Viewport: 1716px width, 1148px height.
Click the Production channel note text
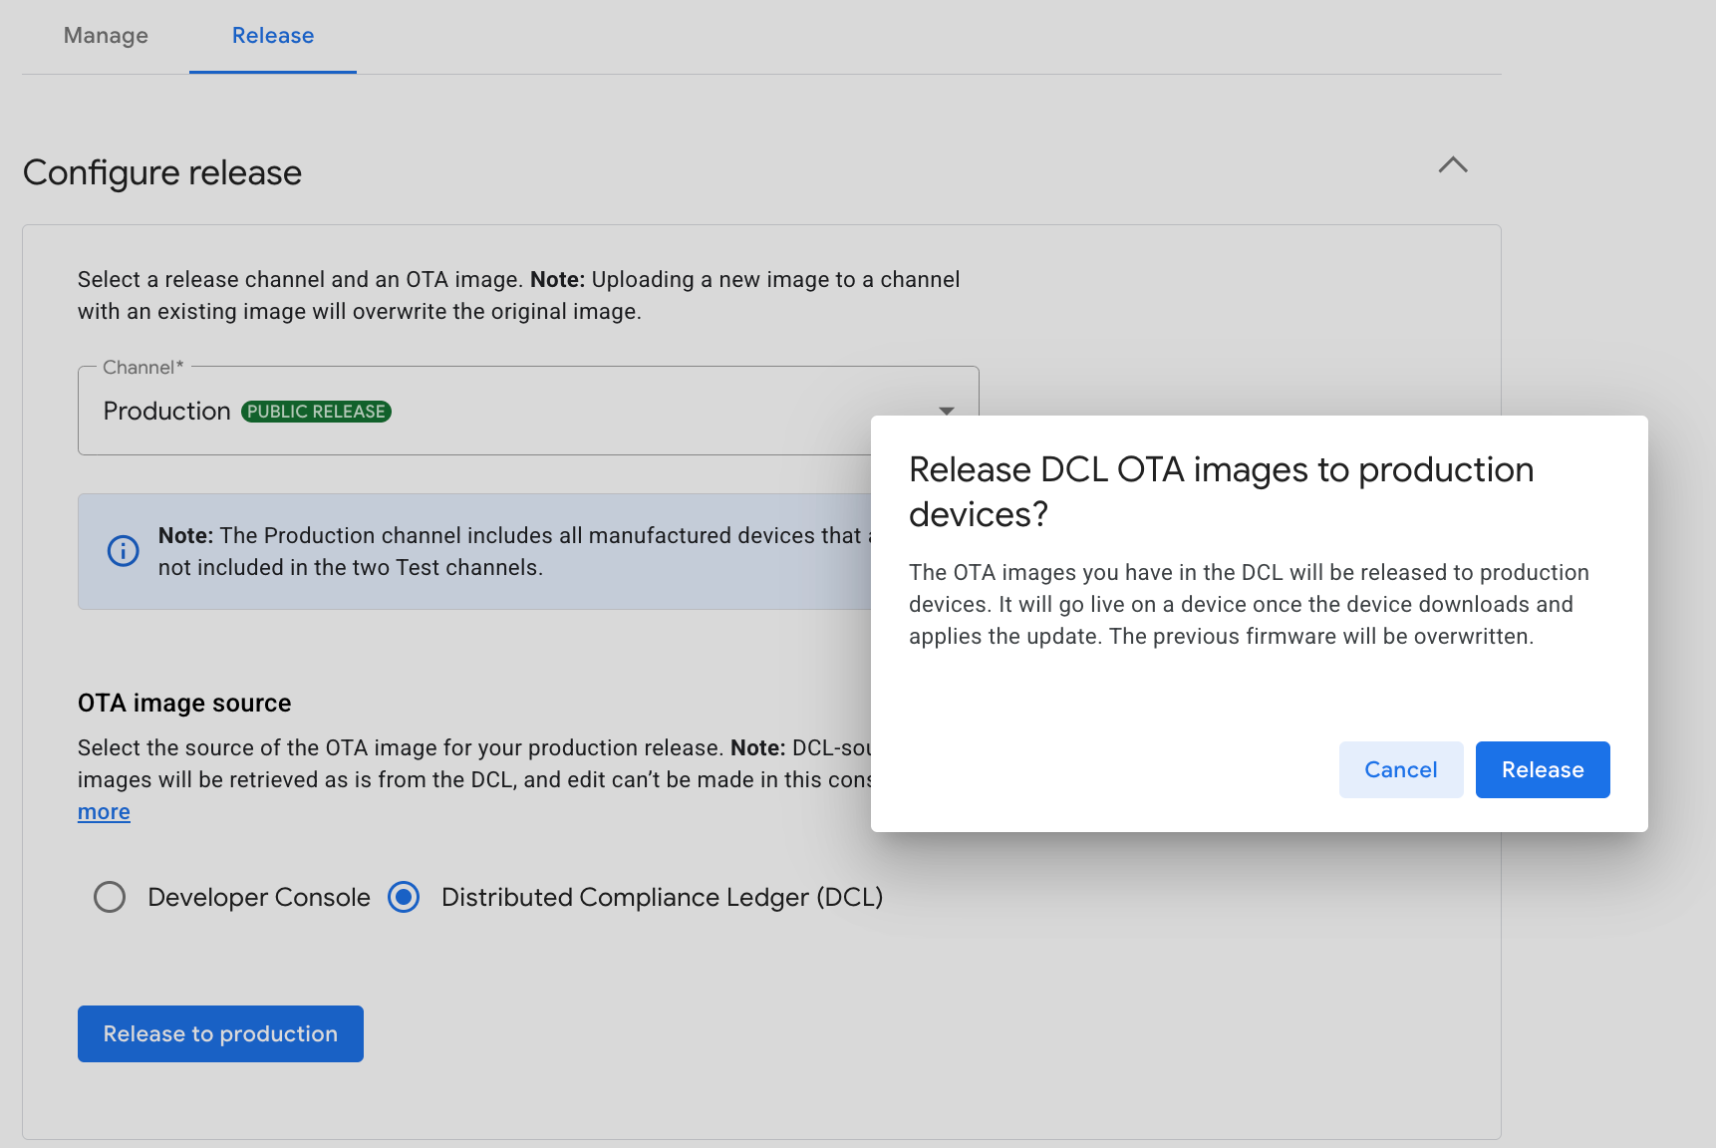(508, 551)
